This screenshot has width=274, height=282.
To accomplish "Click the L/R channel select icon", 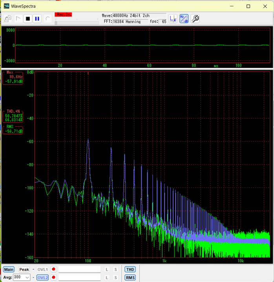I will click(173, 18).
